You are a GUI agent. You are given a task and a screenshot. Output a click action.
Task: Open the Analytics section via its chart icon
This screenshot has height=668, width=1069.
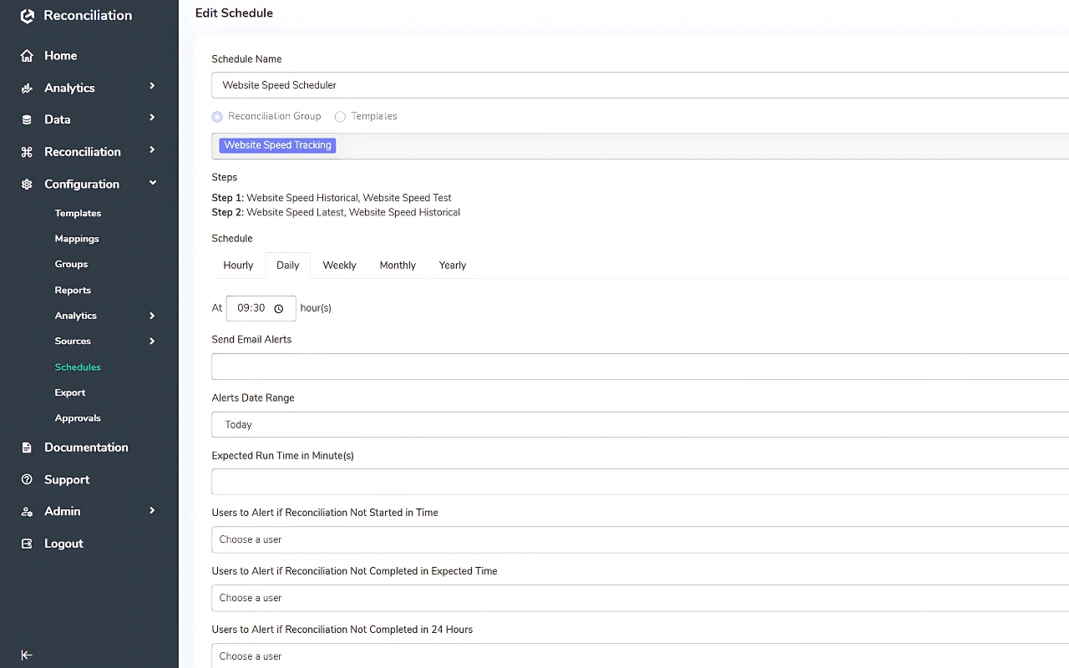pos(28,87)
